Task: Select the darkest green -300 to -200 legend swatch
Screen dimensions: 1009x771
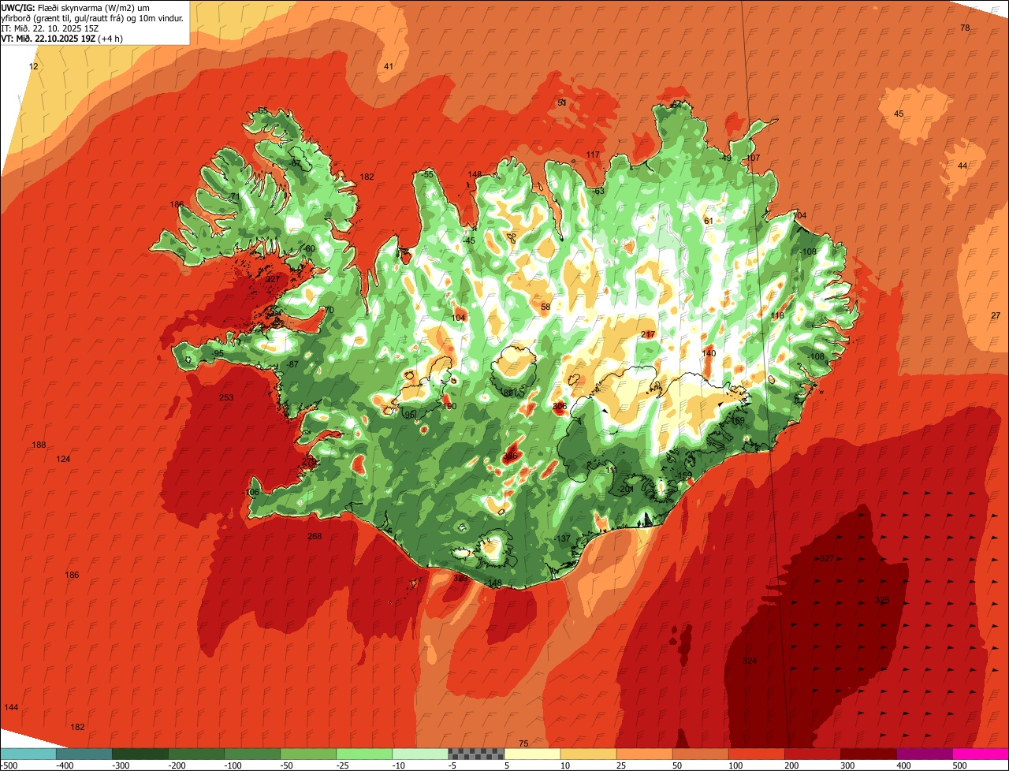Action: coord(140,754)
